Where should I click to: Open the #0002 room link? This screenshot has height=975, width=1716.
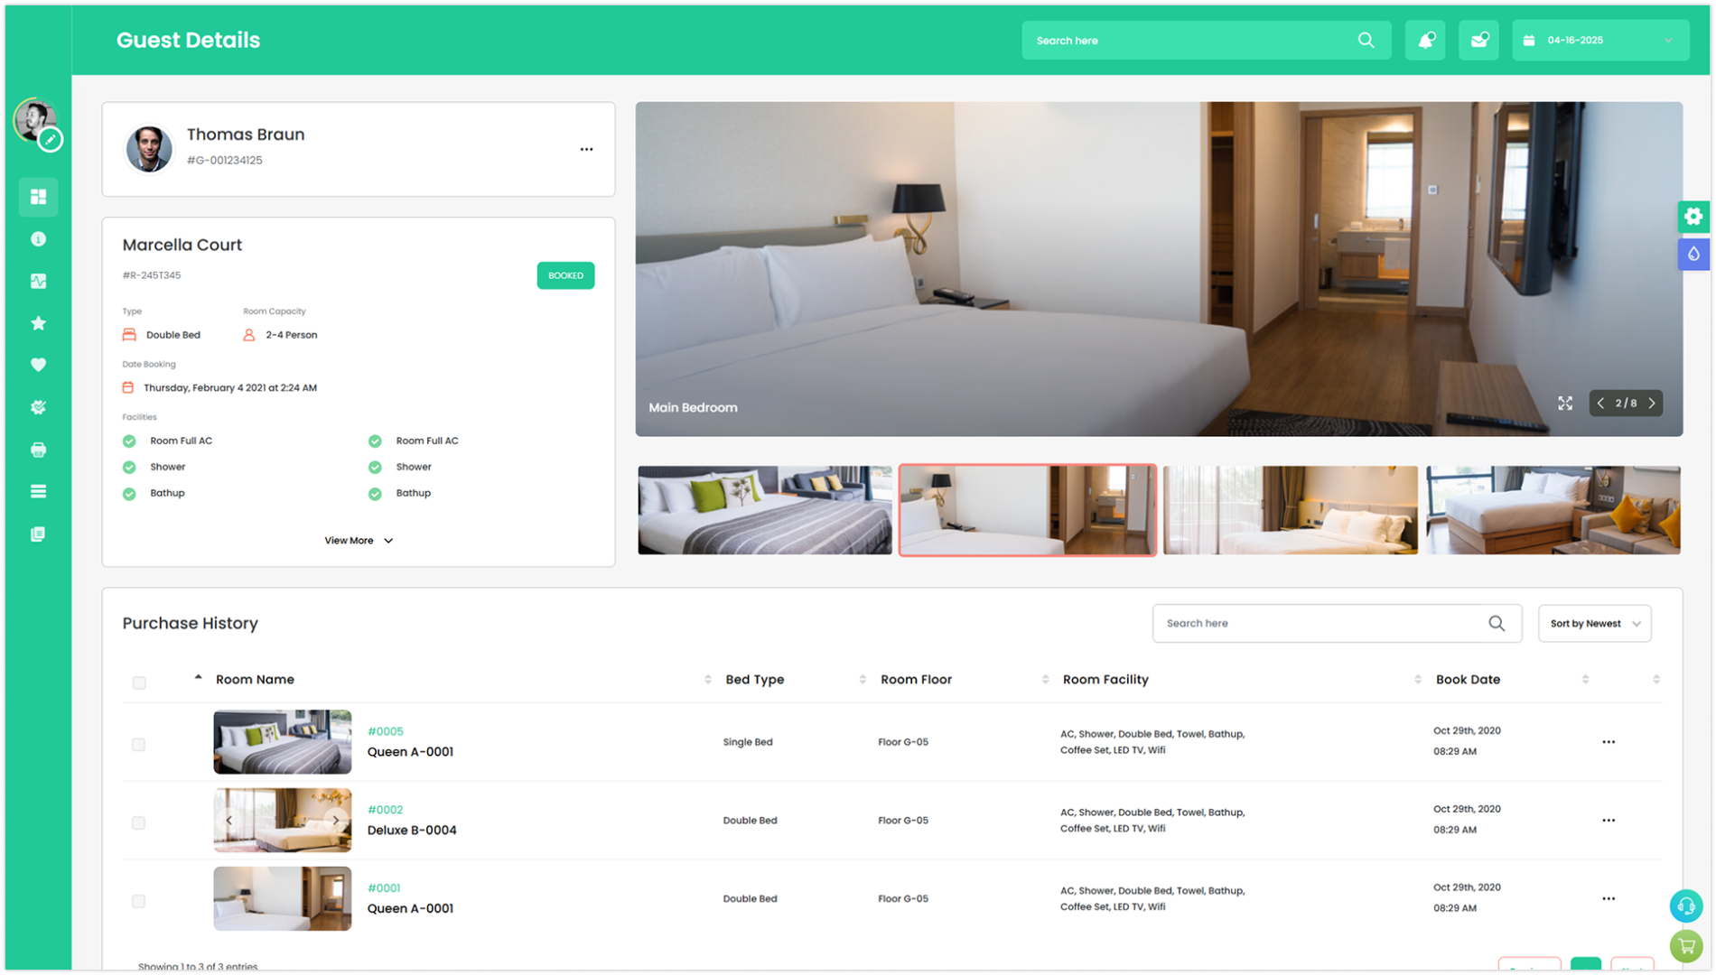tap(386, 811)
